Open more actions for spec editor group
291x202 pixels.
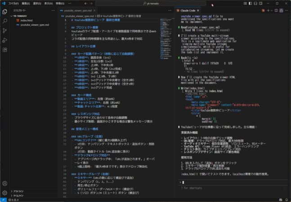point(170,11)
